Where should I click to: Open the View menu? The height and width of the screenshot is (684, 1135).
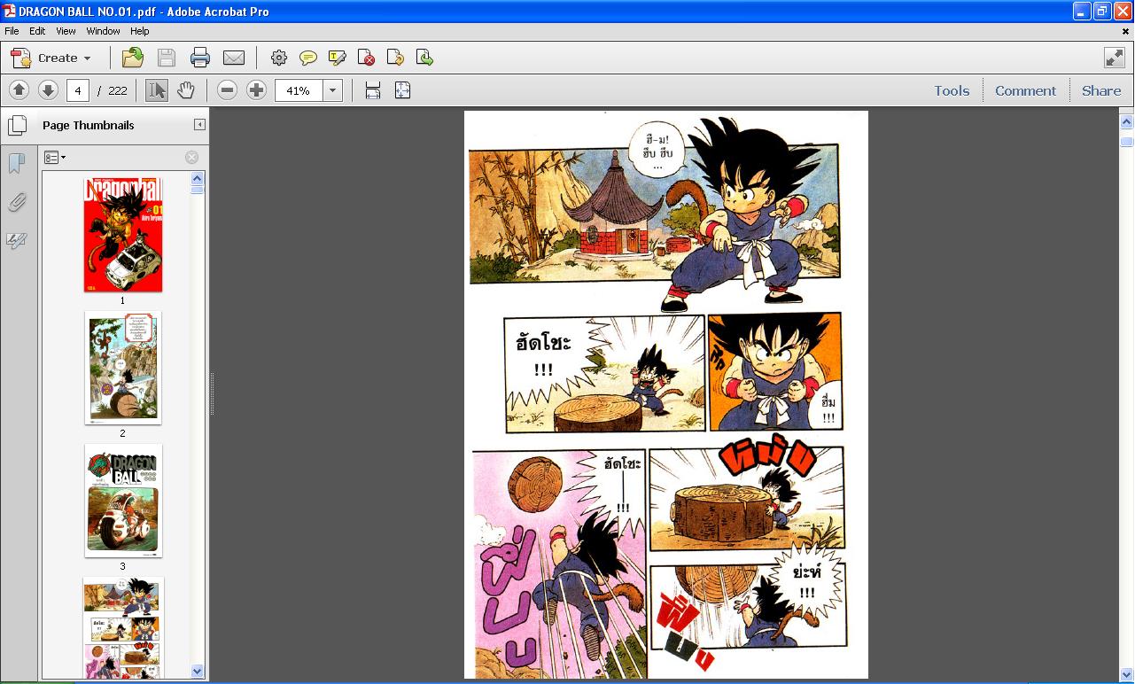point(66,31)
